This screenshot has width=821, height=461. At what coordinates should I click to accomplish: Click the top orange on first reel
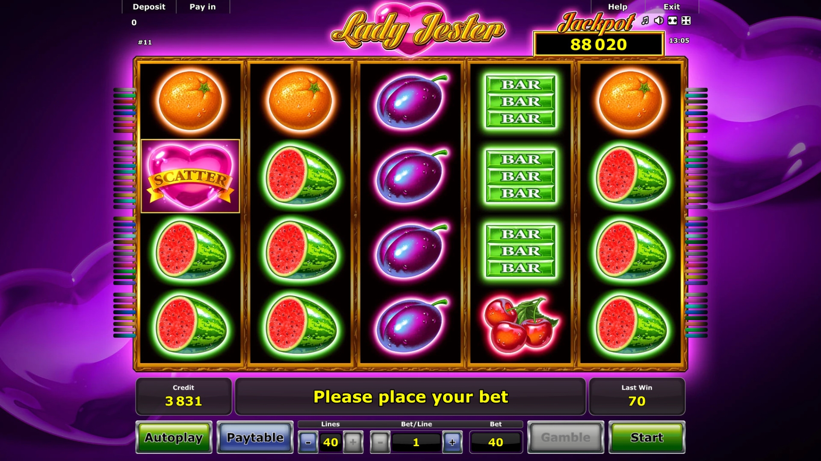coord(190,101)
